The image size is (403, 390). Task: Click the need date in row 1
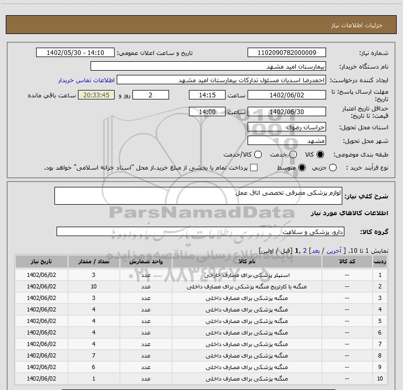[41, 275]
